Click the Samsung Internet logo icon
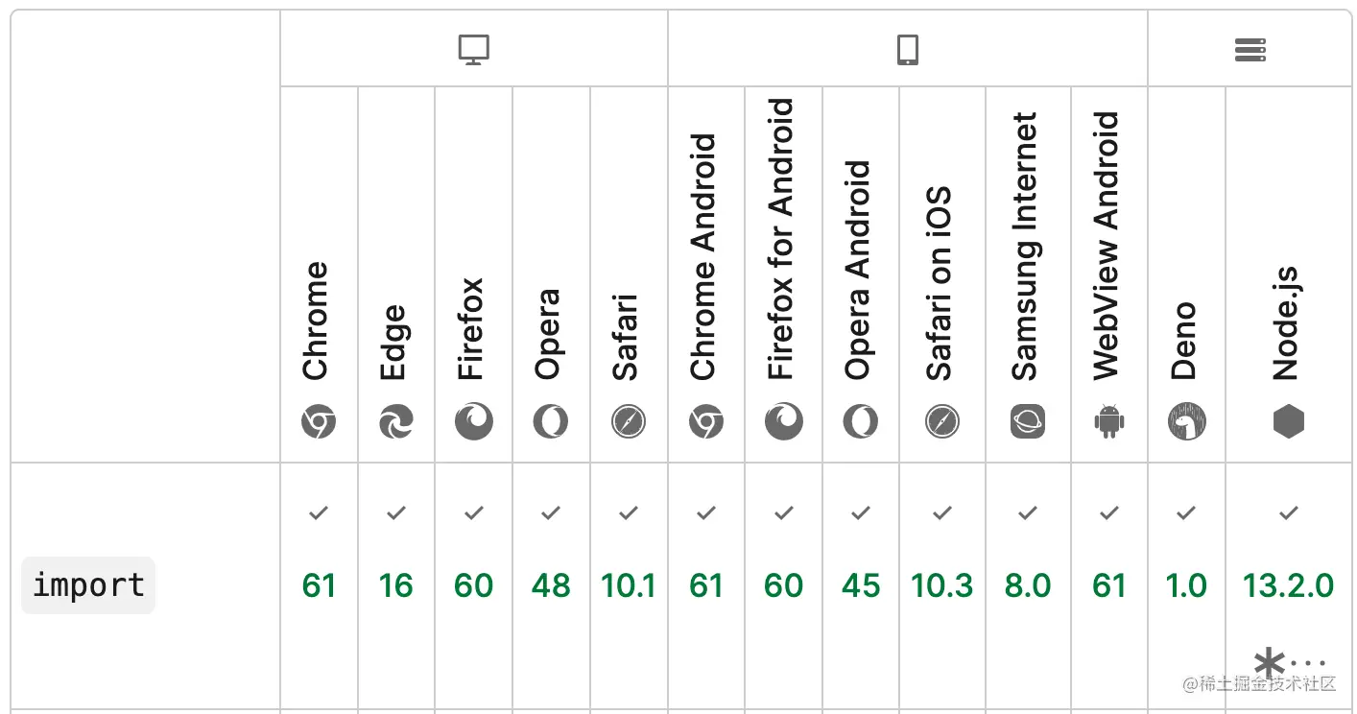Screen dimensions: 1357x714 [1028, 422]
